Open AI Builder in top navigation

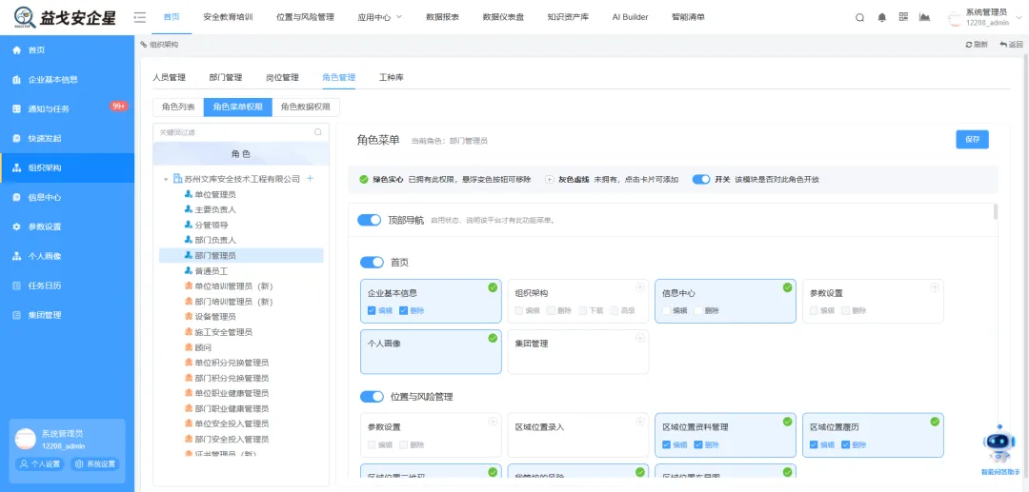tap(630, 17)
